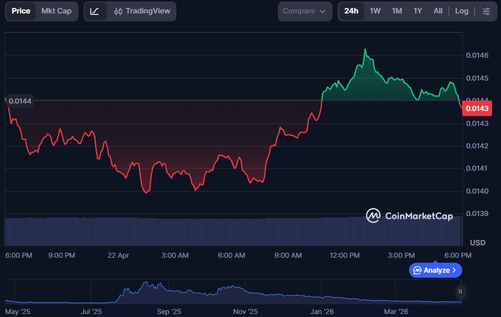Viewport: 501px width, 317px height.
Task: Click the mini history chart near Sep '25
Action: pos(169,293)
